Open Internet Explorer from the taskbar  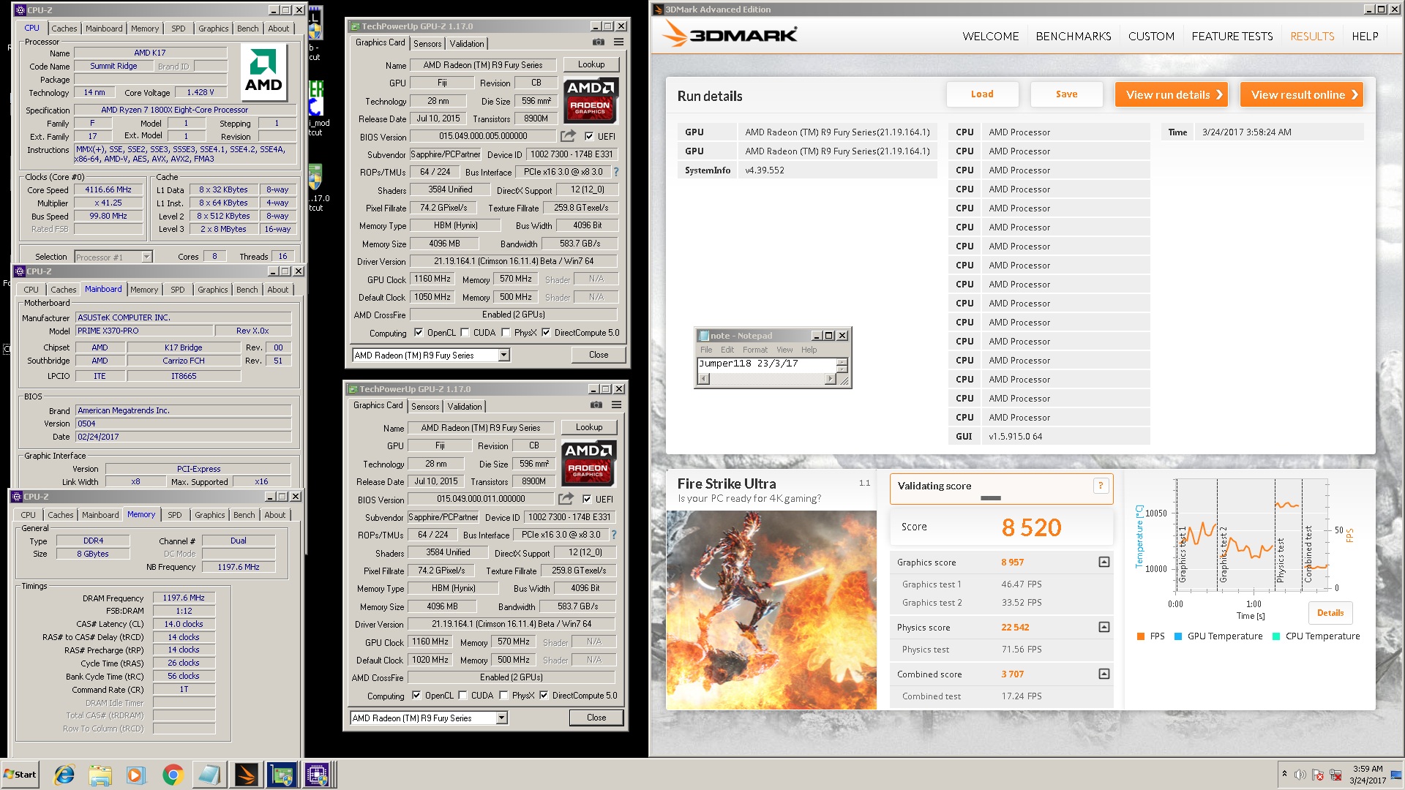point(64,775)
